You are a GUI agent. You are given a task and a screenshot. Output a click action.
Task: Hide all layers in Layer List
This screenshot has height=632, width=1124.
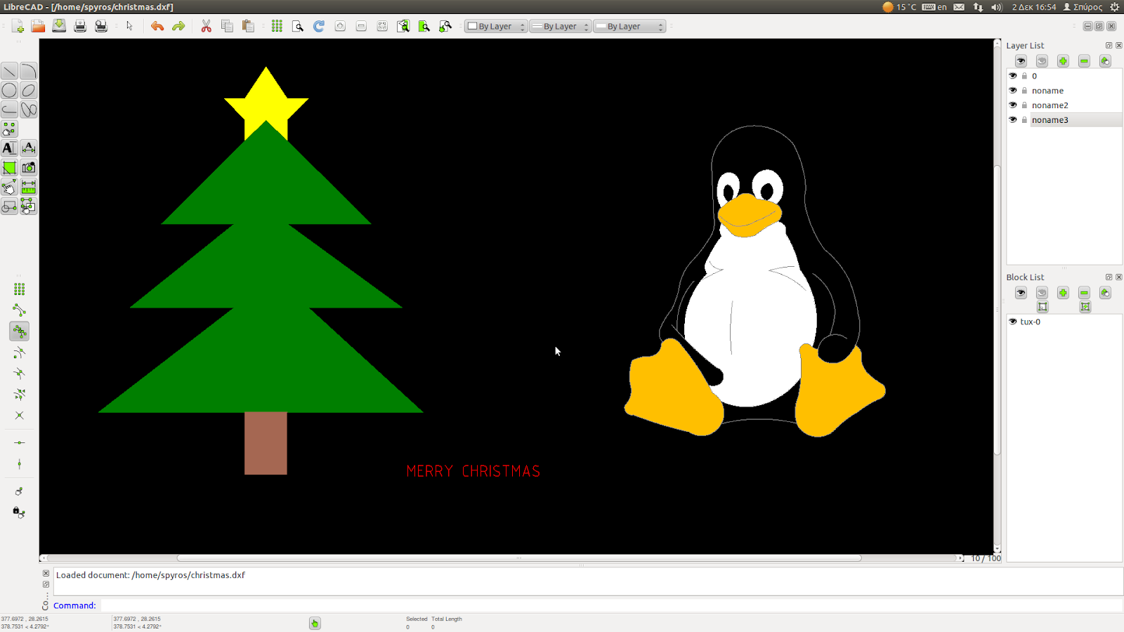click(x=1042, y=61)
